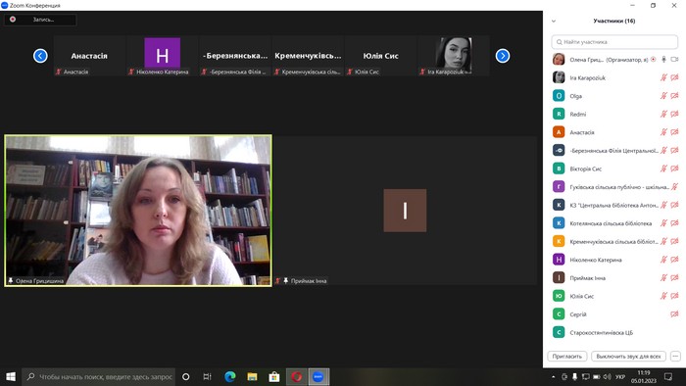Click Redmi camera-off icon
This screenshot has height=386, width=686.
coord(674,114)
